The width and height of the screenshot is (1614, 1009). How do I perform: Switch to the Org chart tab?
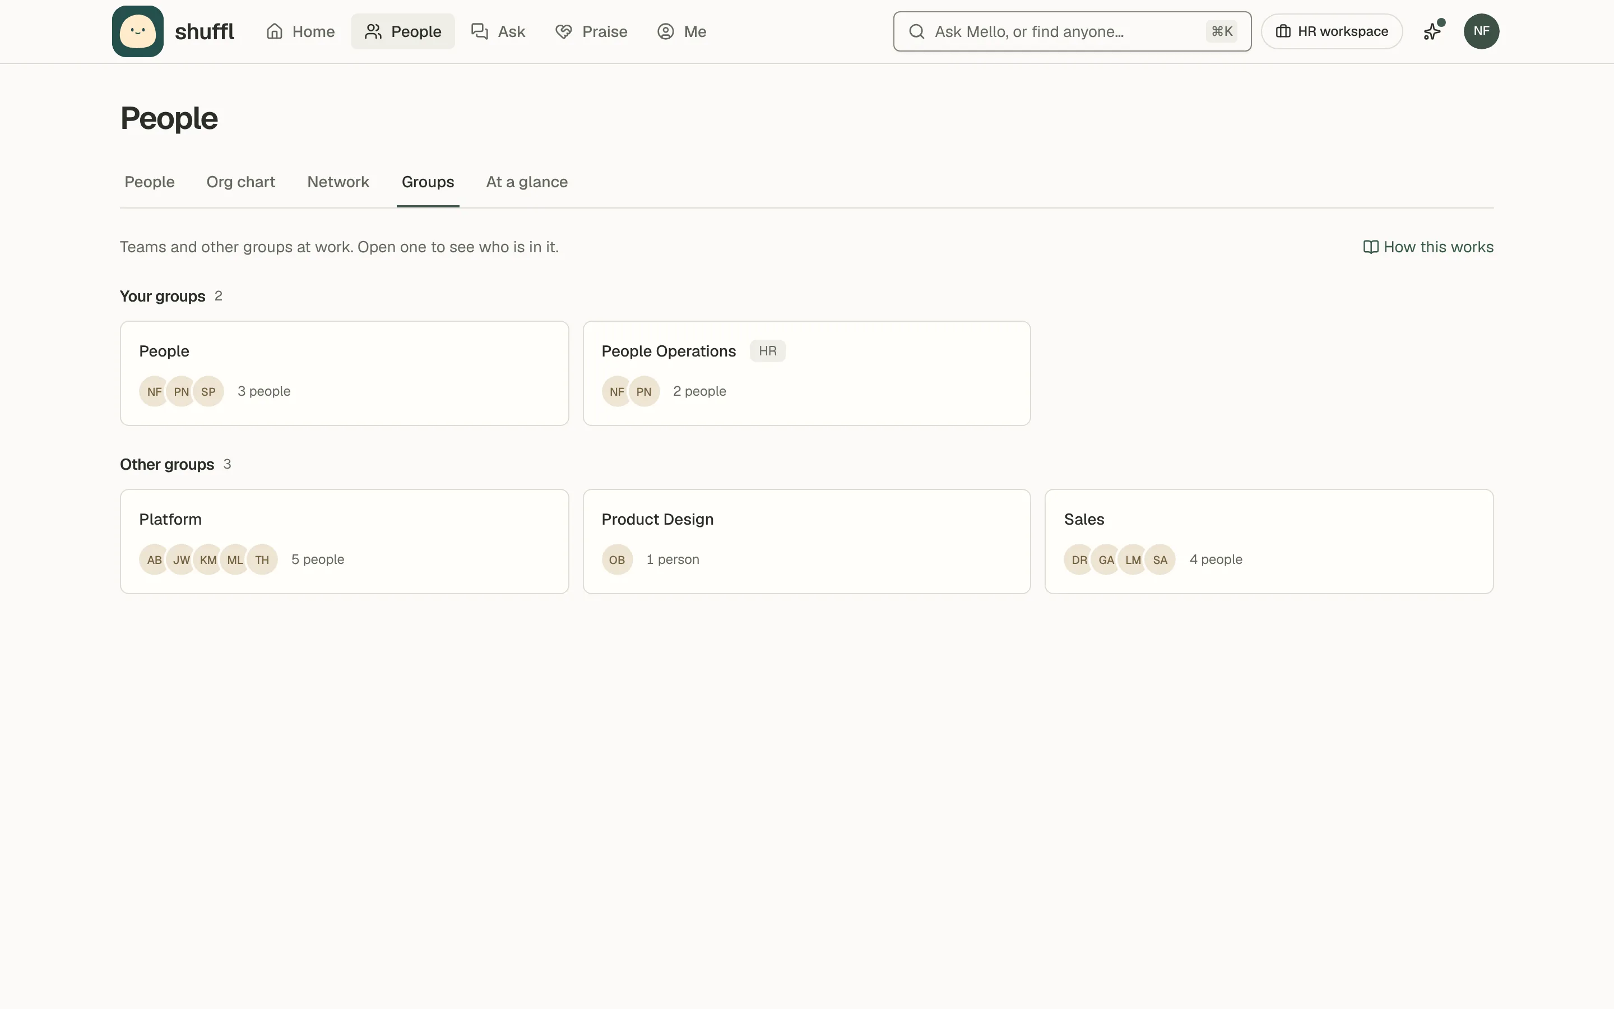[x=241, y=182]
